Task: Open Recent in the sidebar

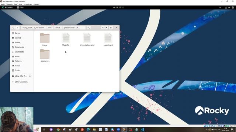Action: coord(22,33)
